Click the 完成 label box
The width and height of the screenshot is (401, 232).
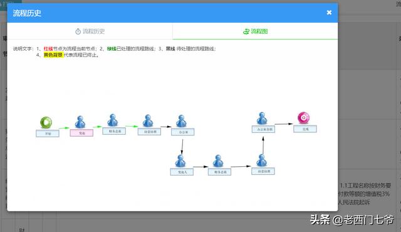coord(305,129)
